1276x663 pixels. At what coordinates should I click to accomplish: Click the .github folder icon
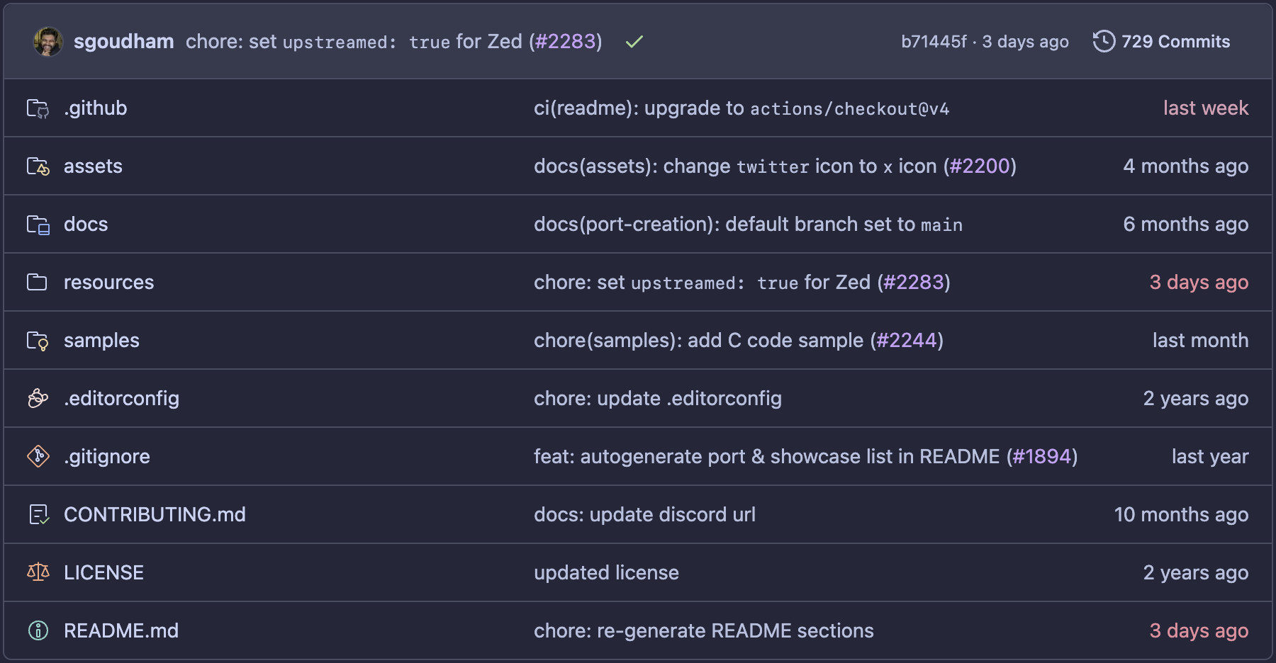(x=38, y=108)
